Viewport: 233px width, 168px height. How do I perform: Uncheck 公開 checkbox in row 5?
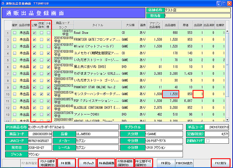pos(35,60)
